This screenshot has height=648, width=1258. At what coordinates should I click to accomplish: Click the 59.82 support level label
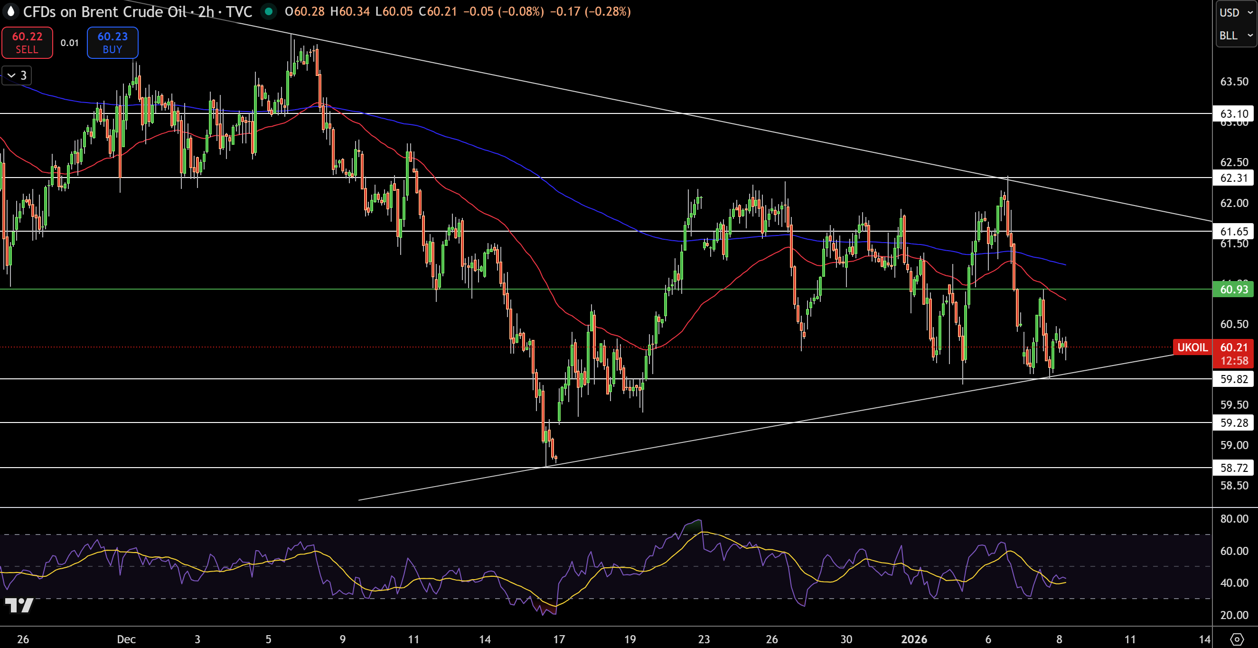pyautogui.click(x=1234, y=379)
